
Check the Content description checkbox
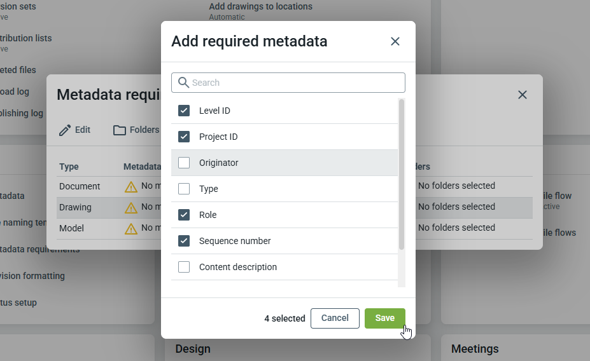pos(184,267)
